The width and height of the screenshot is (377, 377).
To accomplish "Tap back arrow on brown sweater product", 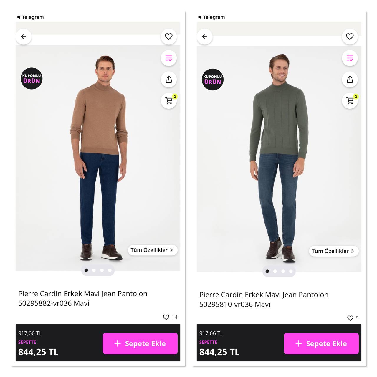I will coord(24,37).
